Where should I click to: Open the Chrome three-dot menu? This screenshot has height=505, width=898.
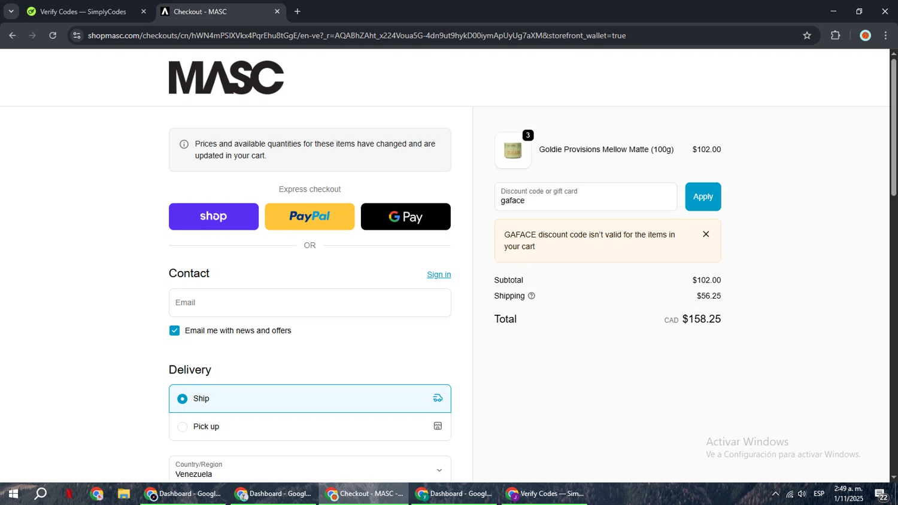885,35
